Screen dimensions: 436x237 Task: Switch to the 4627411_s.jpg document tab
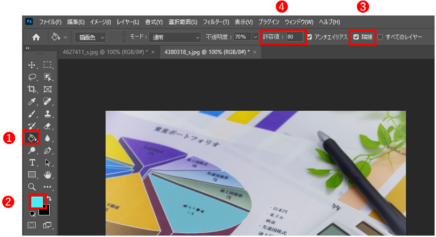105,52
